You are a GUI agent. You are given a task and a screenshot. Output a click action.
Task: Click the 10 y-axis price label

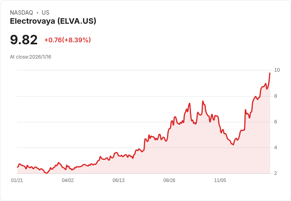(277, 70)
